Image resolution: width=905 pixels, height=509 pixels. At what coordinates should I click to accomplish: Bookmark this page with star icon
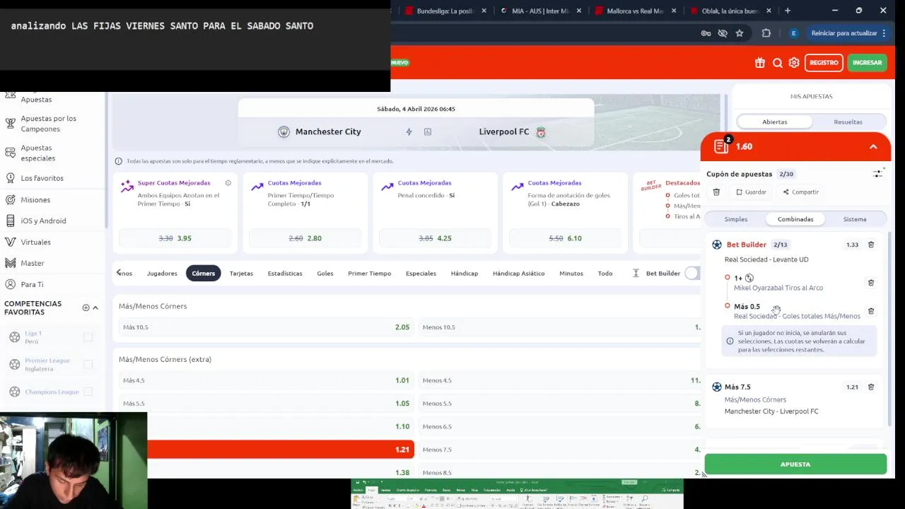pos(740,33)
